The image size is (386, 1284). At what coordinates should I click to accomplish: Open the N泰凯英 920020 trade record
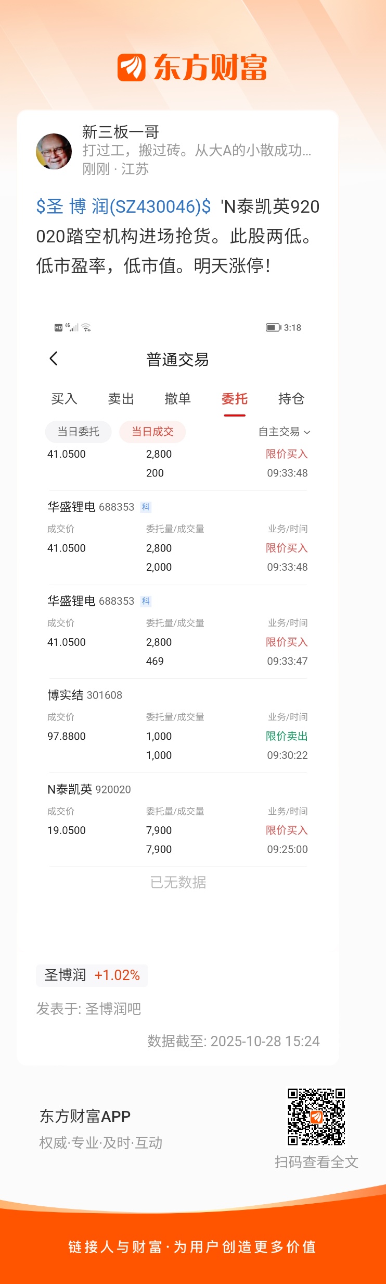(177, 820)
